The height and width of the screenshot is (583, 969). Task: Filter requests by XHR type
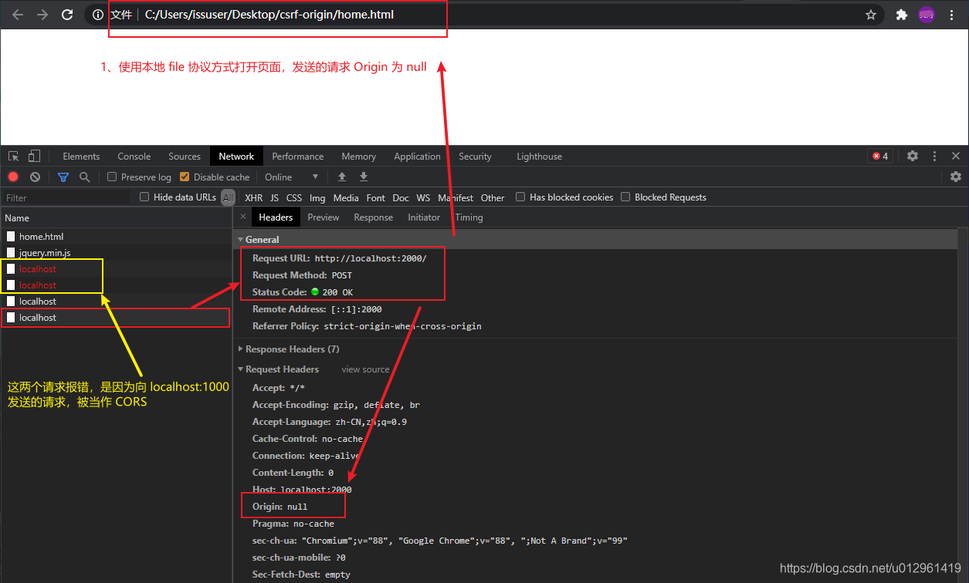[x=253, y=197]
